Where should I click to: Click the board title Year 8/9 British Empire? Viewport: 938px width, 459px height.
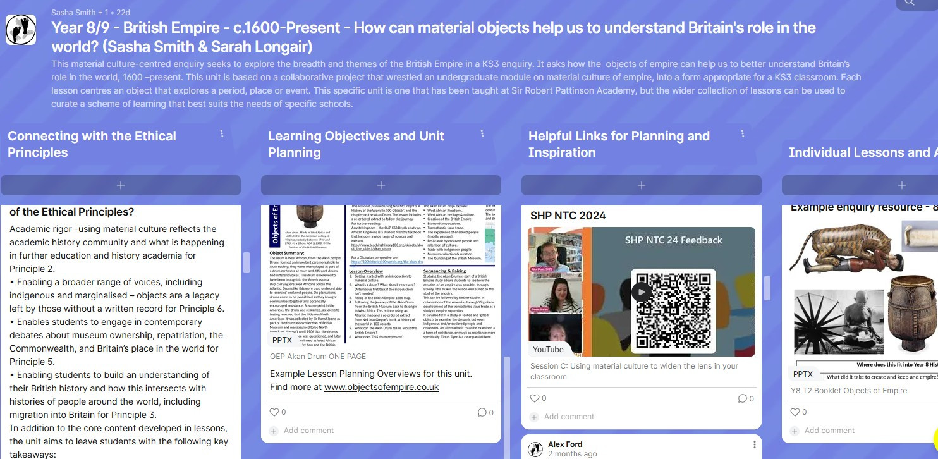[434, 37]
